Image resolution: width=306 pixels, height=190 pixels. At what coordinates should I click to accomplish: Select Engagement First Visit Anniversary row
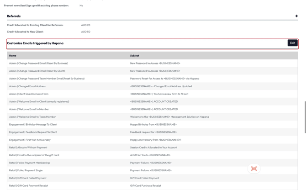(x=30, y=140)
